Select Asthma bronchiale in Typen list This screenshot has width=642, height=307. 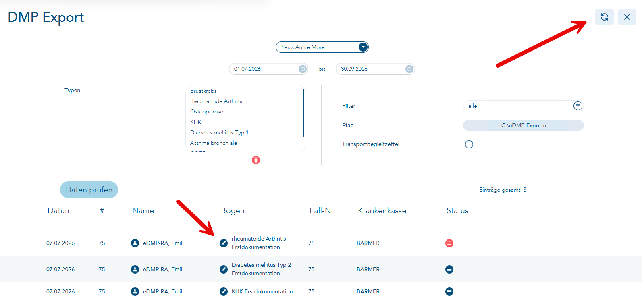click(214, 143)
